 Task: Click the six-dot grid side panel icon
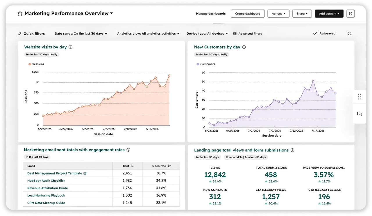pyautogui.click(x=360, y=97)
